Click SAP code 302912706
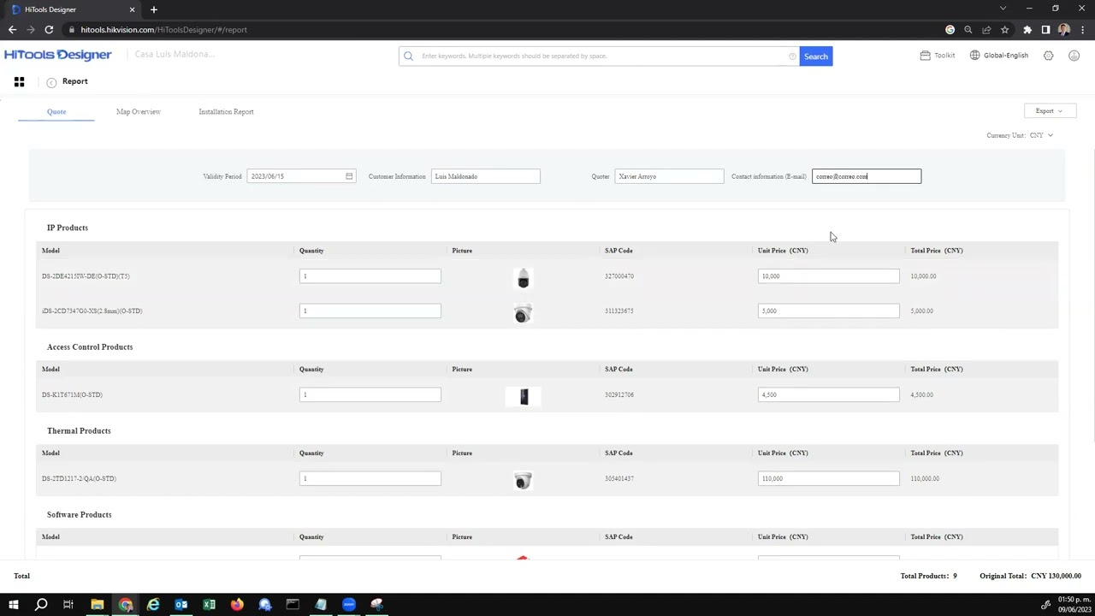The width and height of the screenshot is (1095, 616). click(x=619, y=394)
